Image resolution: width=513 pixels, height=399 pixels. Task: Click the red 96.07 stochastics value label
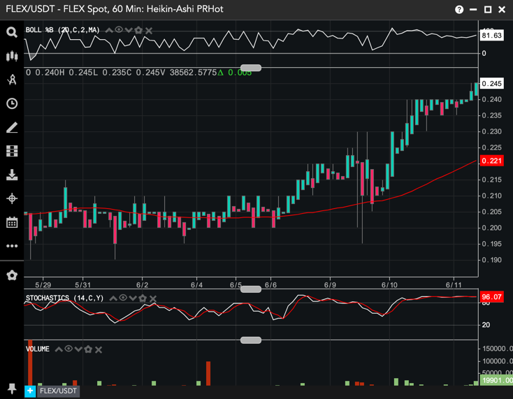[x=491, y=297]
